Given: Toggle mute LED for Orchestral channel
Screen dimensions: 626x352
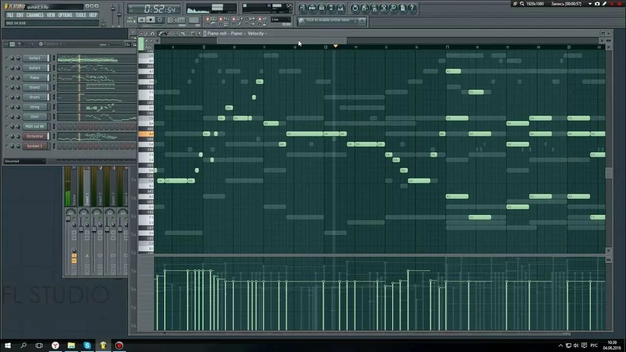Looking at the screenshot, I should (x=7, y=136).
